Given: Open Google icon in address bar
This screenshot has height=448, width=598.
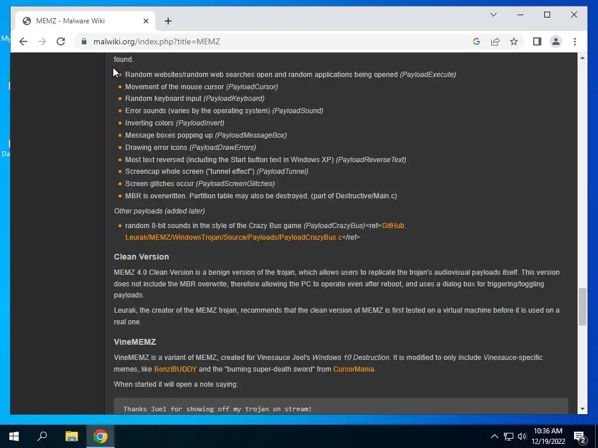Looking at the screenshot, I should point(477,41).
